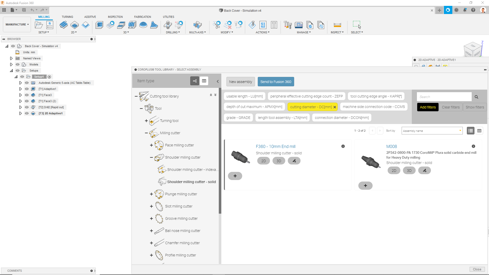Click the G-code Post Process icon
This screenshot has width=489, height=275.
pyautogui.click(x=263, y=25)
